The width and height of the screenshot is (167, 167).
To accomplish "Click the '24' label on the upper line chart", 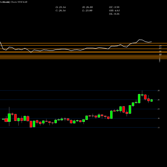I will tap(160, 46).
